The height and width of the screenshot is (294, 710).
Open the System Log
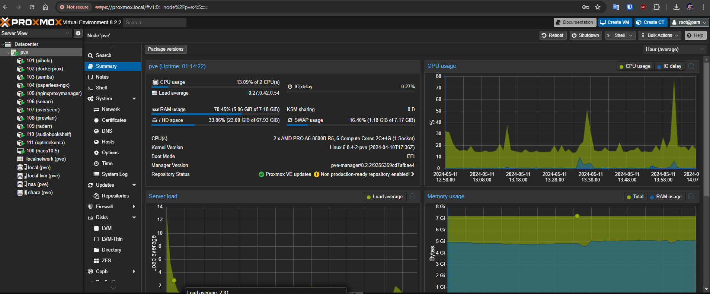(113, 174)
